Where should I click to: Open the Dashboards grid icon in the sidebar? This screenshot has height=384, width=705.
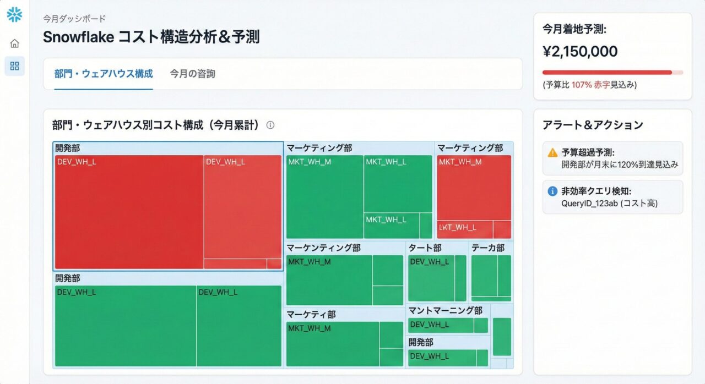[14, 66]
